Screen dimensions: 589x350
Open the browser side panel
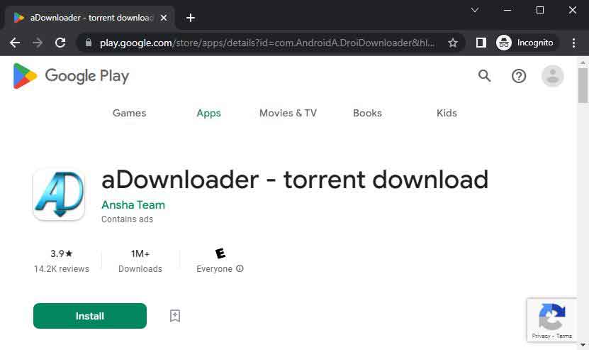[481, 43]
